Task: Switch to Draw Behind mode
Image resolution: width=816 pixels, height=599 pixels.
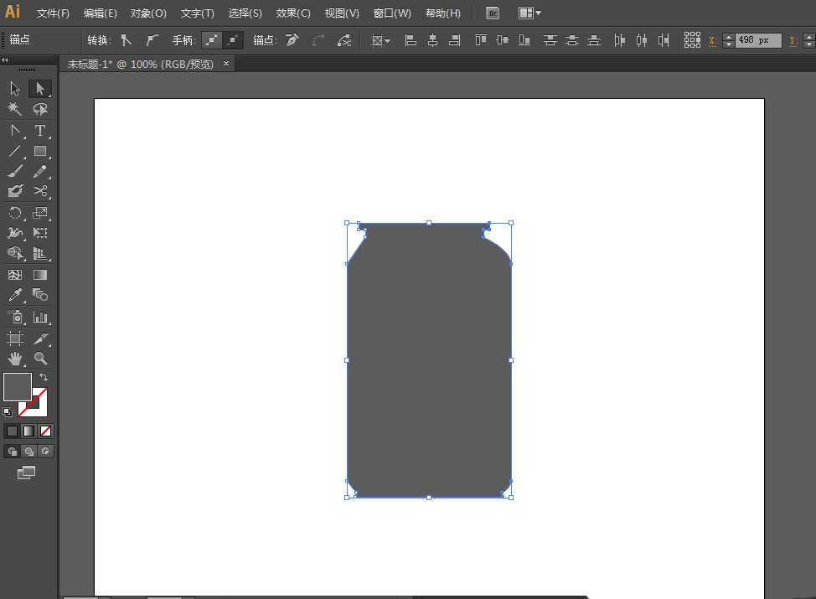Action: point(29,452)
